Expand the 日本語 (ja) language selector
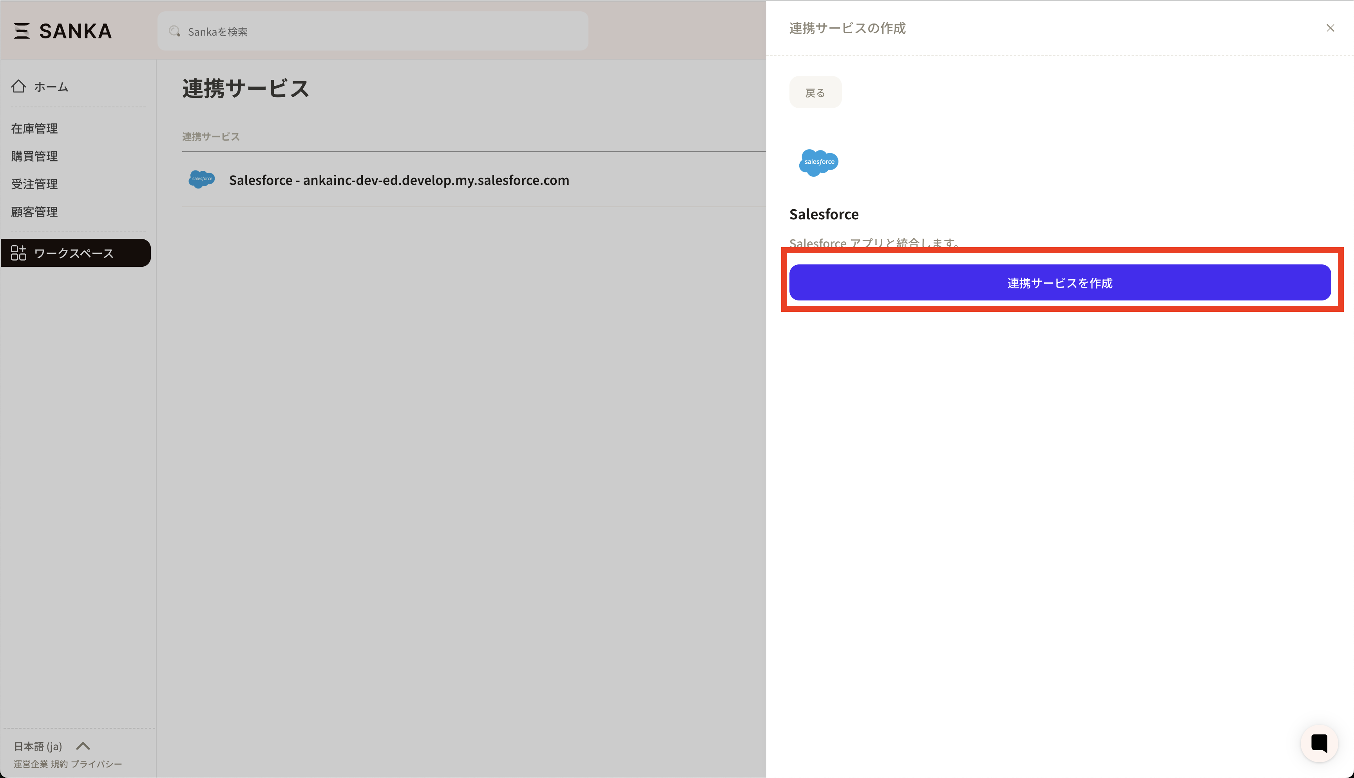This screenshot has height=778, width=1354. coord(38,746)
